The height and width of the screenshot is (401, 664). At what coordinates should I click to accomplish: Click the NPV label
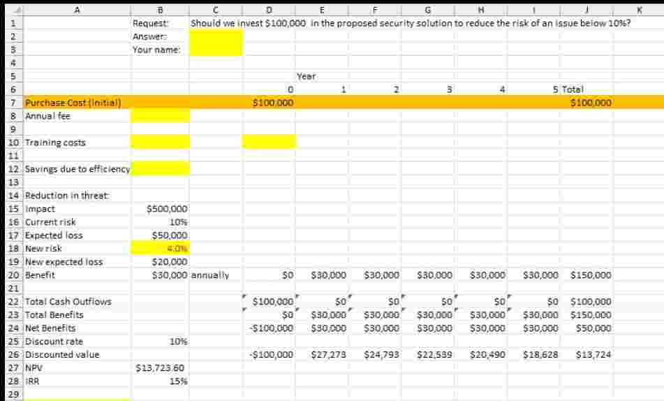tap(34, 368)
